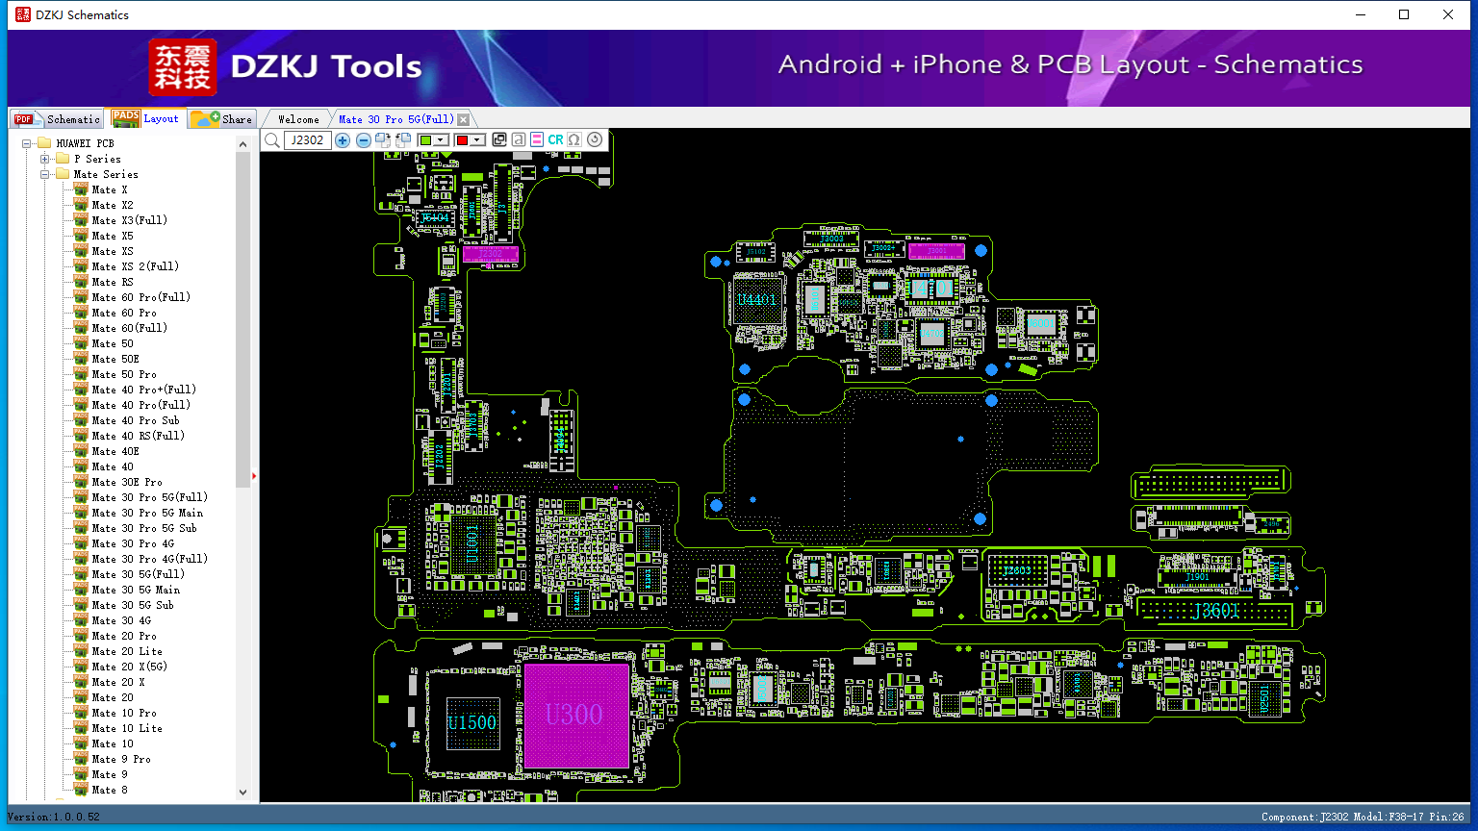Viewport: 1478px width, 831px height.
Task: Select the Layout tab
Action: click(145, 118)
